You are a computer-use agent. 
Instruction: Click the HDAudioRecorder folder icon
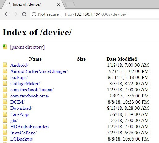(x=5, y=126)
